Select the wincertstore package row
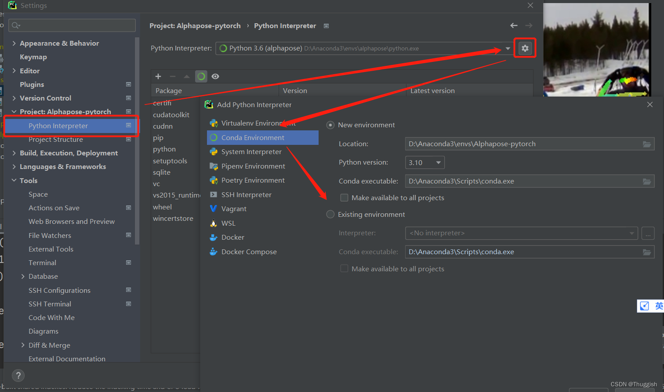Screen dimensions: 664x392 tap(173, 218)
